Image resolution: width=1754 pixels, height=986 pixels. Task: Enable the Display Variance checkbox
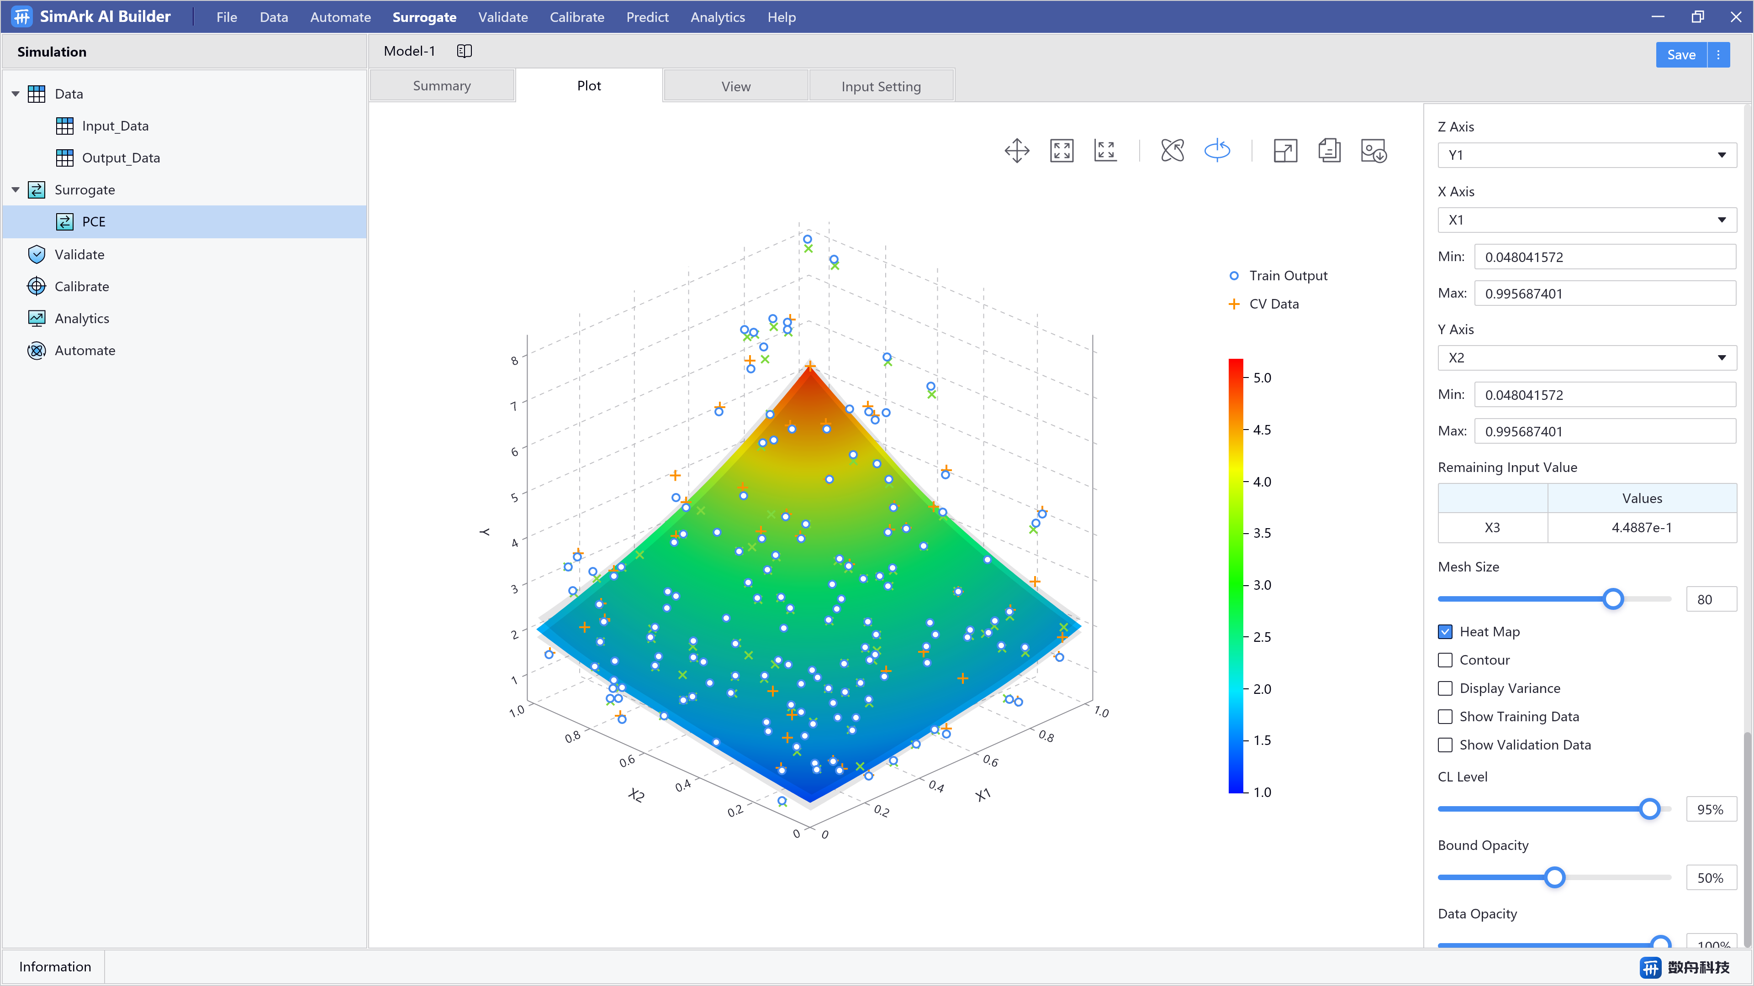(1445, 688)
